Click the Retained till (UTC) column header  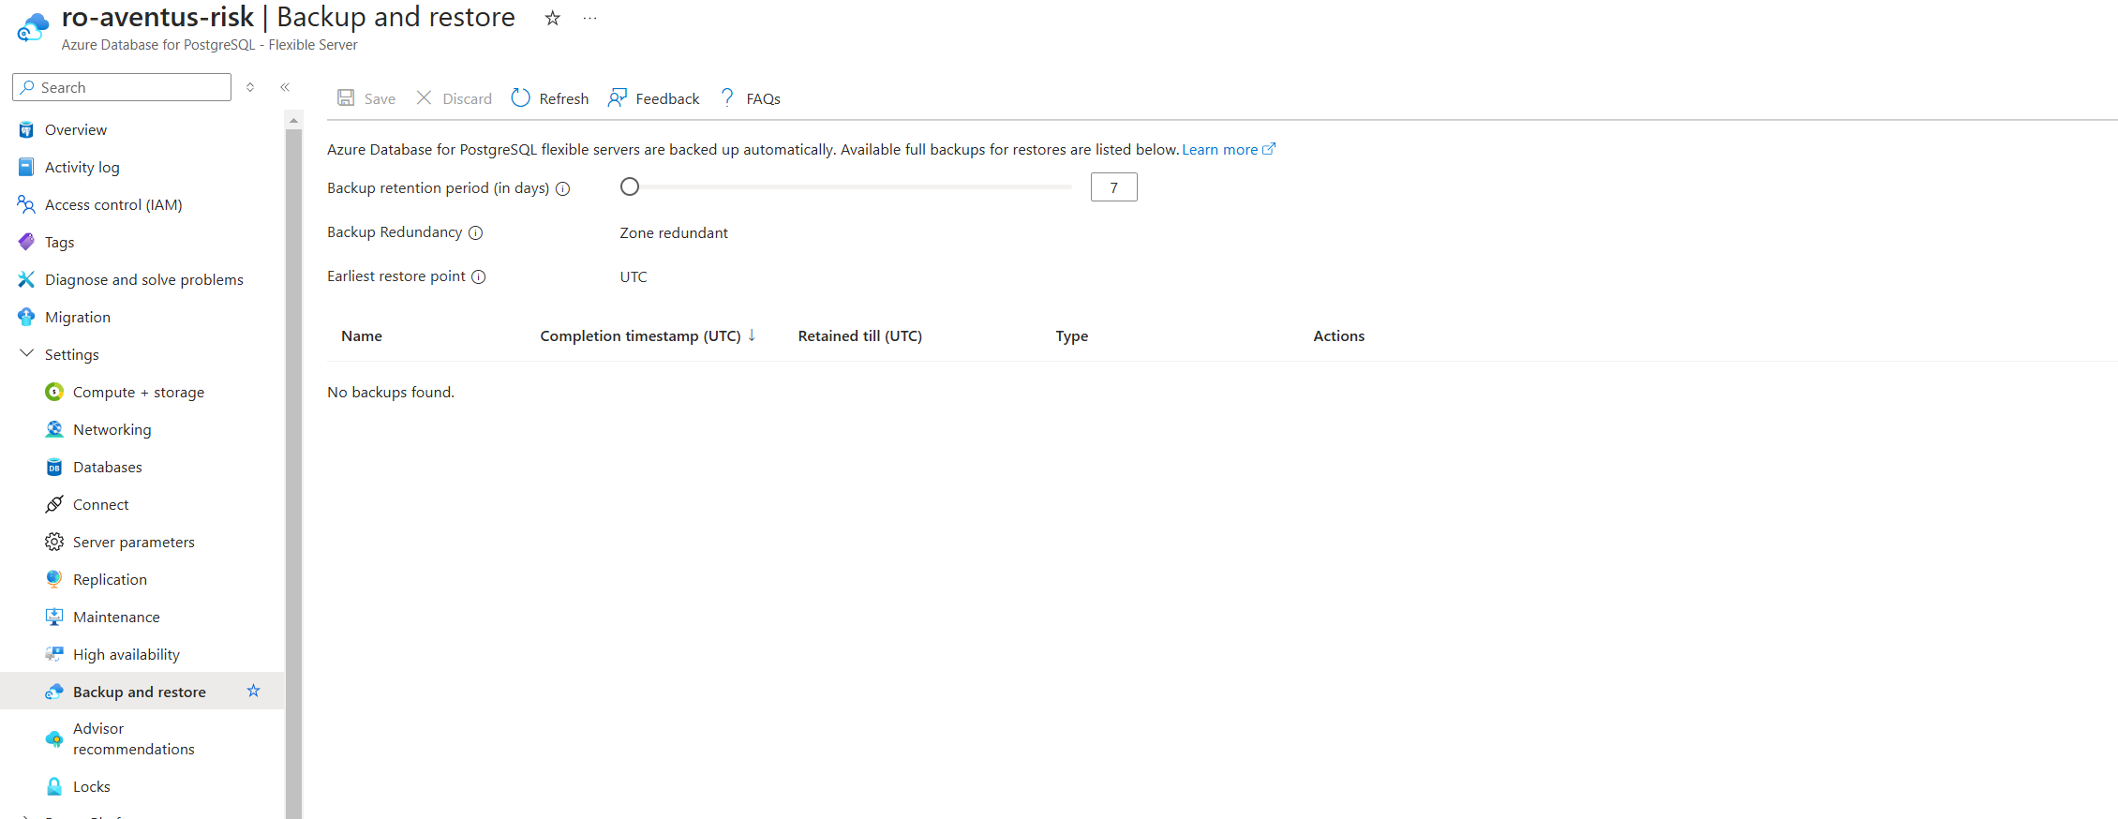(860, 335)
